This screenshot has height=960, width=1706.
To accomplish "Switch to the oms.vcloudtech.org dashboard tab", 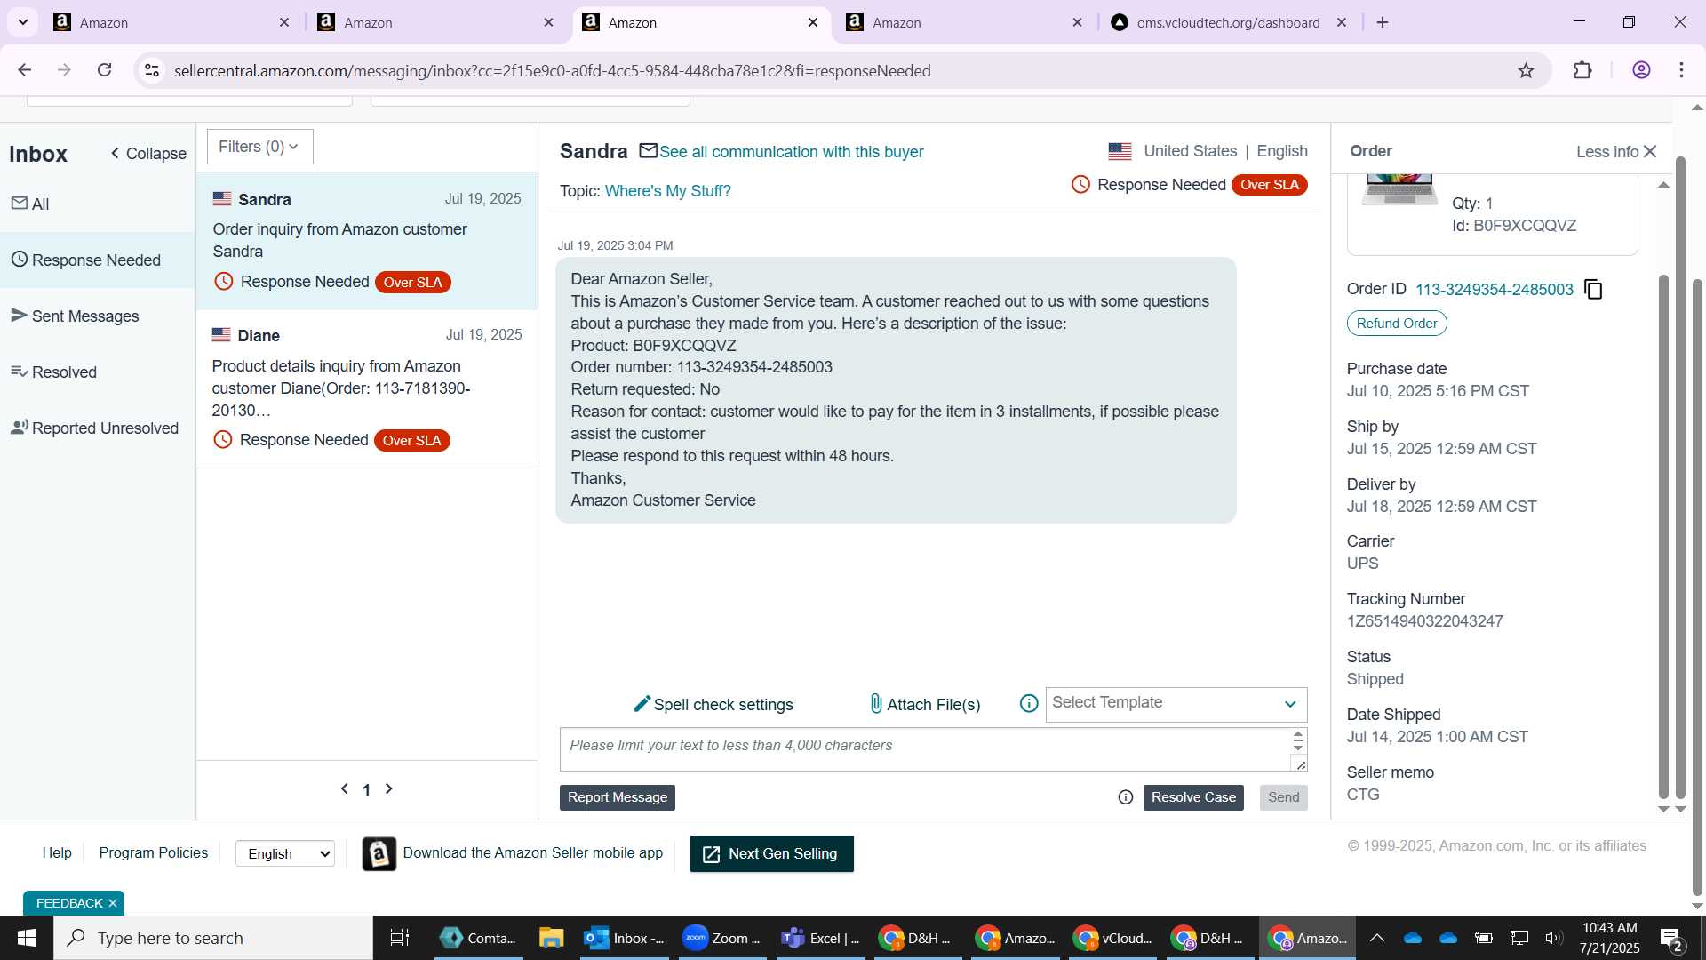I will pyautogui.click(x=1229, y=22).
